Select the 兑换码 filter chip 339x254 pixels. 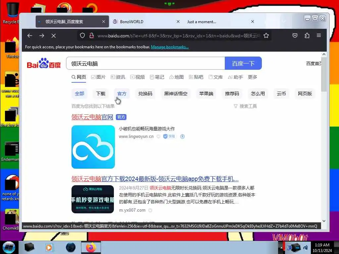145,94
